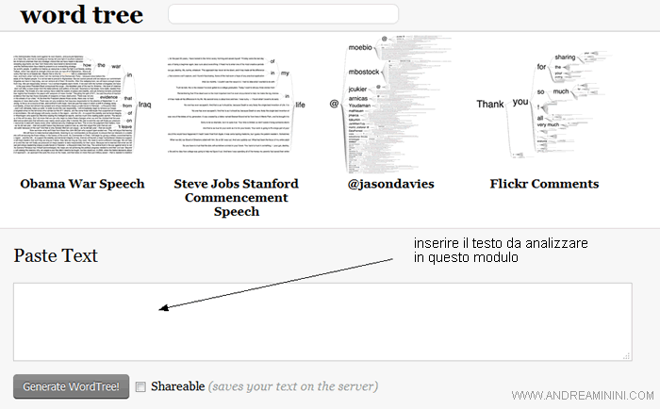This screenshot has height=409, width=660.
Task: Click the "Iraq" root word in the Obama tree
Action: tap(144, 104)
